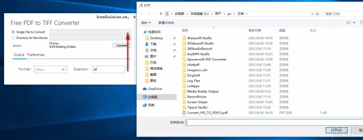Select the Single File to Convert radio button

13,32
